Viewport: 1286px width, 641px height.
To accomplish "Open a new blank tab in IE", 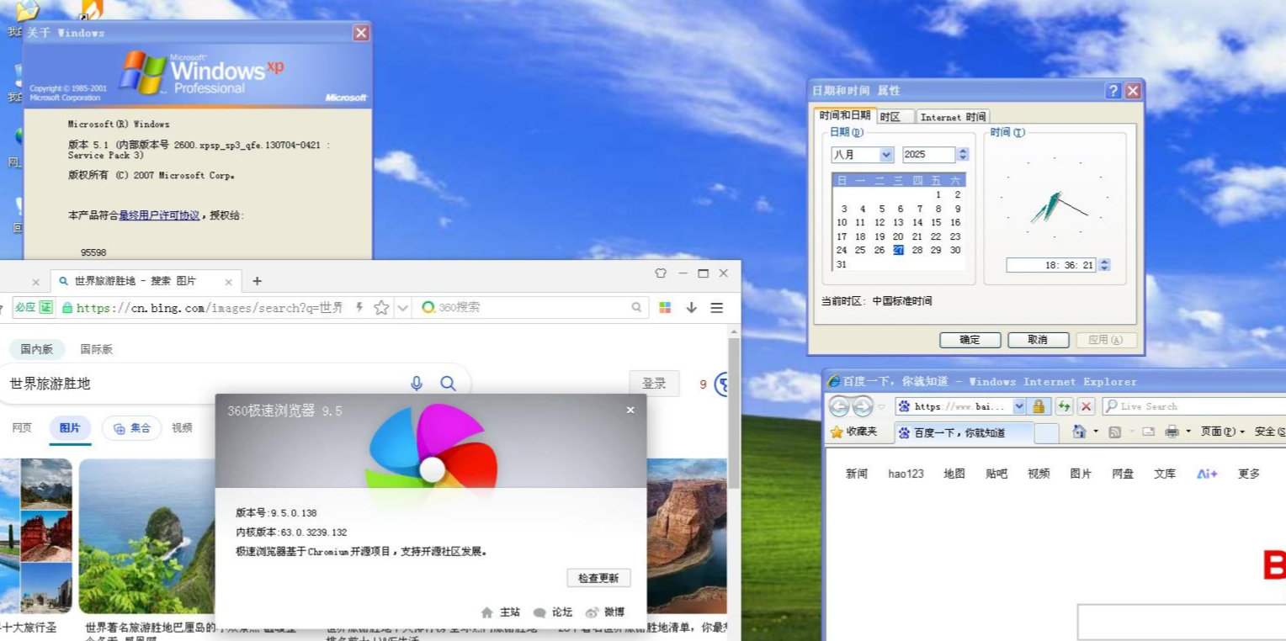I will click(x=1046, y=433).
